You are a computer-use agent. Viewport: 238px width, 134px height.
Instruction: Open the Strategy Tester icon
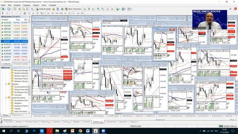click(x=32, y=9)
